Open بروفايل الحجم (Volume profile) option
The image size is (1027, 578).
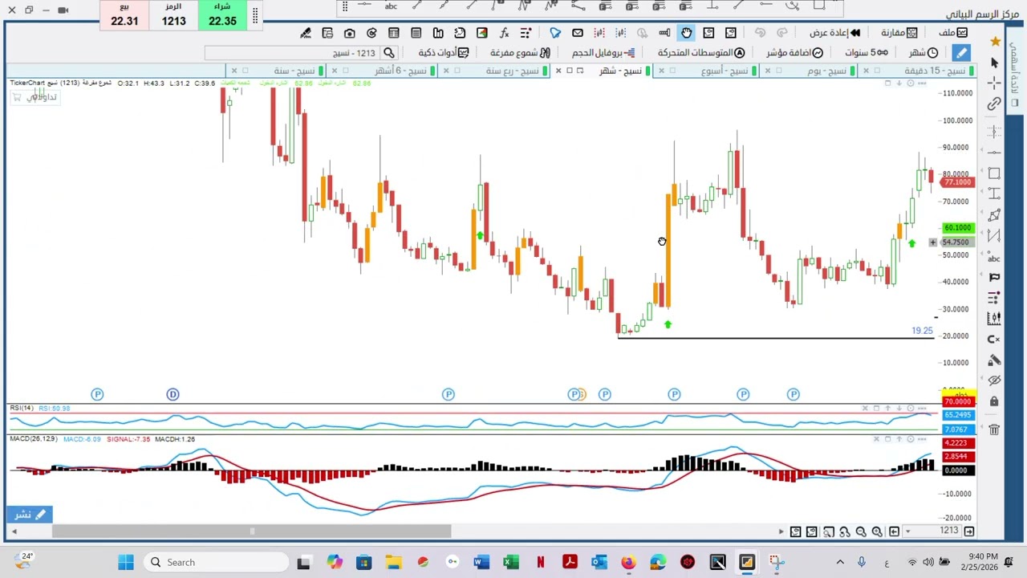pos(603,52)
